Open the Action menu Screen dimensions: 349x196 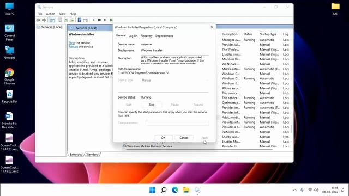51,14
